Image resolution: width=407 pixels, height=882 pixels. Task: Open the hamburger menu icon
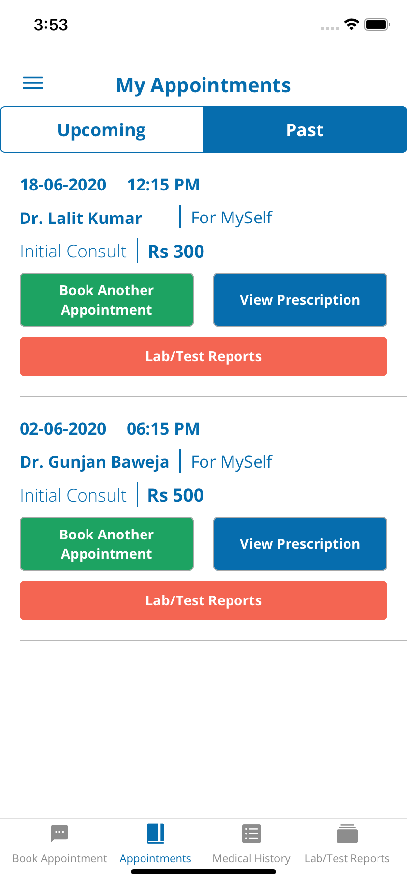click(33, 83)
